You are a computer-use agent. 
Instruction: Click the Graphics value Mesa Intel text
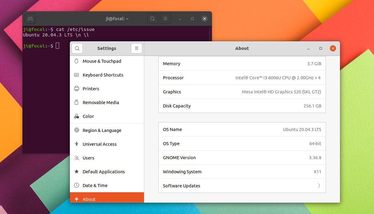281,92
